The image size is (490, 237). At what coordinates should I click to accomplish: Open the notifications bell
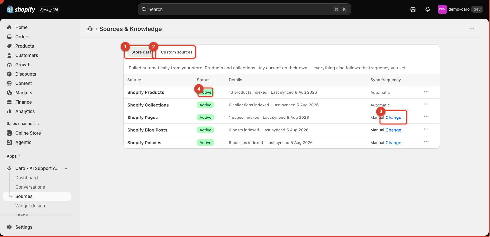click(428, 9)
